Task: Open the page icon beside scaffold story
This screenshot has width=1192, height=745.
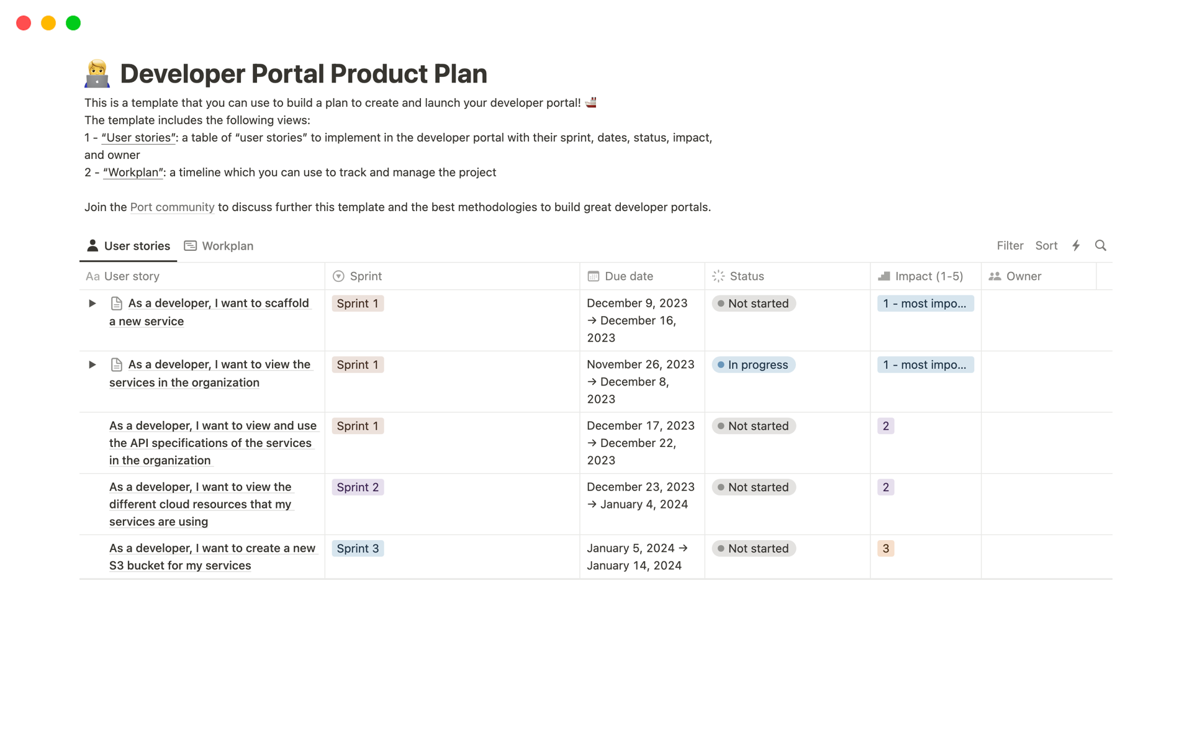Action: click(x=116, y=303)
